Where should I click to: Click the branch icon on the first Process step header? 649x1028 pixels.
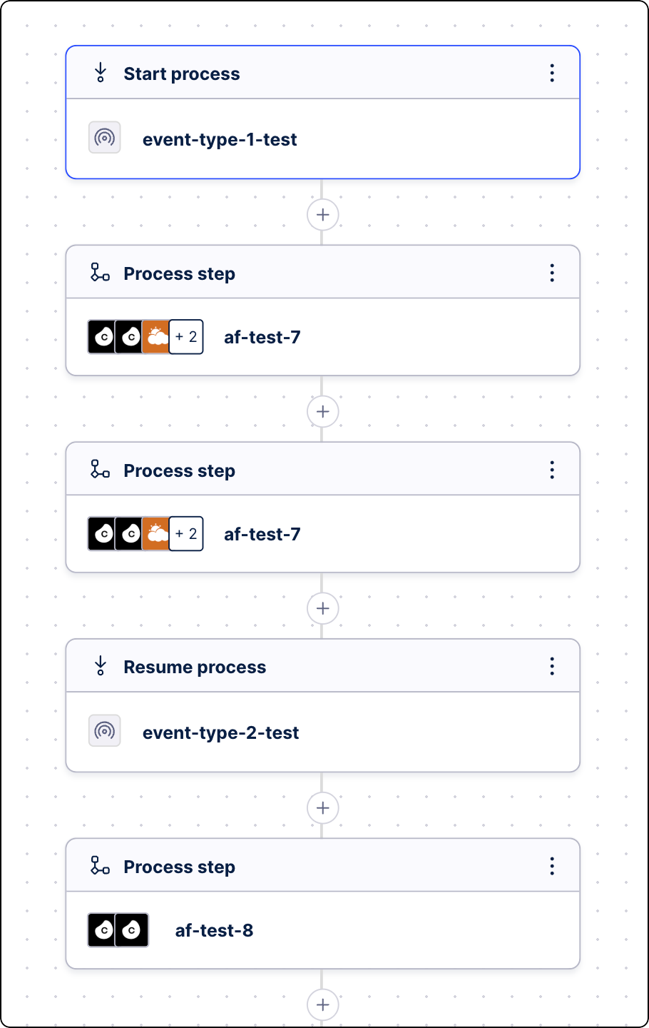click(100, 272)
